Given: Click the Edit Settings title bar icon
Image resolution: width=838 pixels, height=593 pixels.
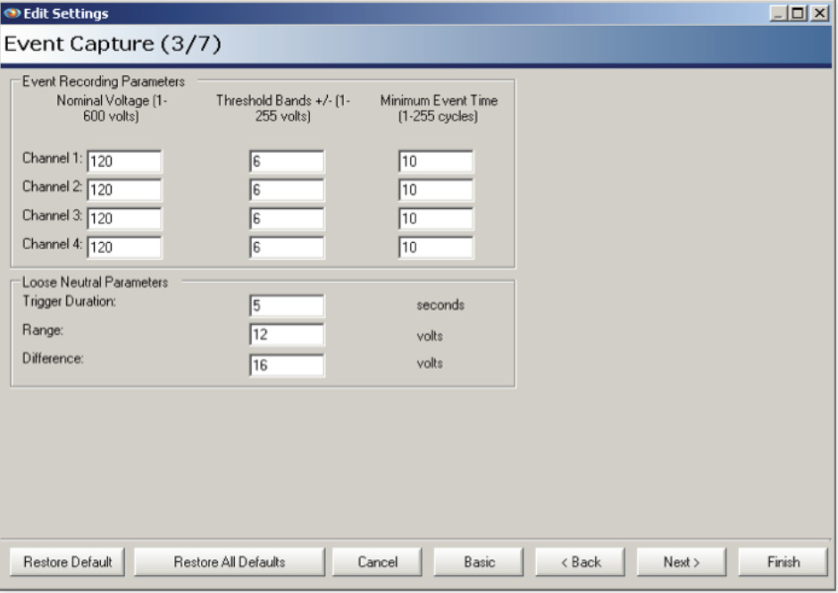Looking at the screenshot, I should coord(13,12).
